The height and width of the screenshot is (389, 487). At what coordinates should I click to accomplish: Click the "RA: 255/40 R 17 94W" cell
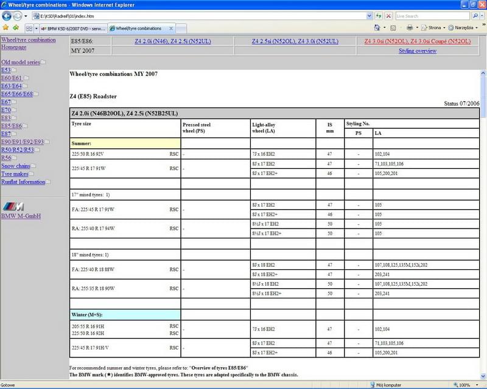tap(125, 229)
